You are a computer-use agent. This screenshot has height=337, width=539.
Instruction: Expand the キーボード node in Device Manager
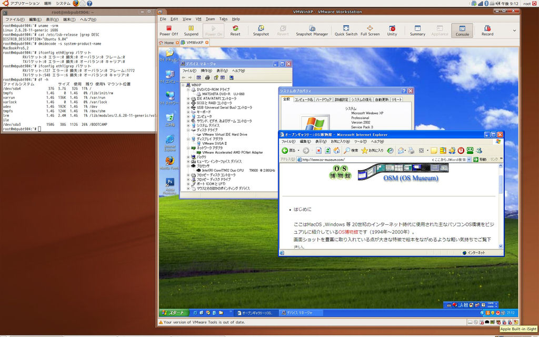coord(188,112)
